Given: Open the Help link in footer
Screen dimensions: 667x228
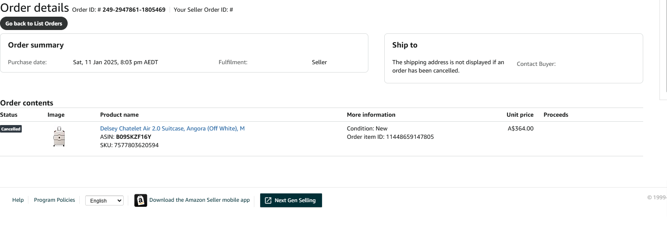Looking at the screenshot, I should click(x=18, y=200).
